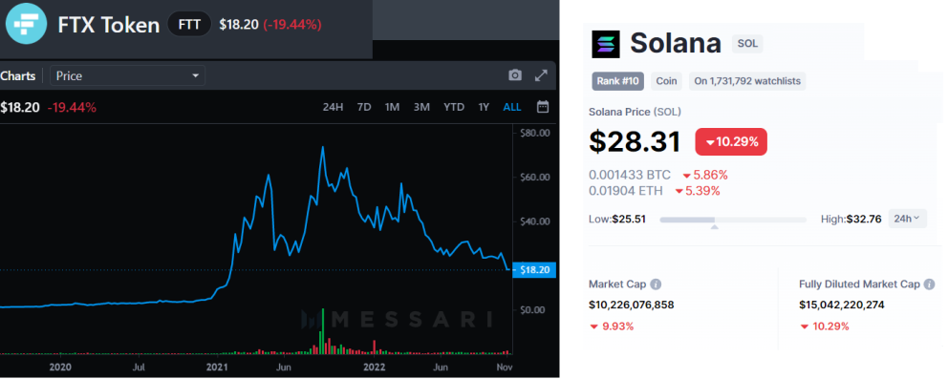
Task: Click the Charts label
Action: tap(17, 76)
